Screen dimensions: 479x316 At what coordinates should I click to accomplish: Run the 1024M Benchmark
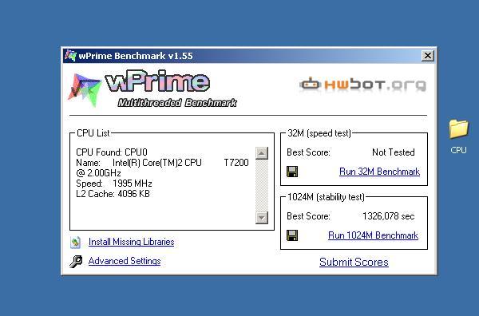(x=373, y=235)
